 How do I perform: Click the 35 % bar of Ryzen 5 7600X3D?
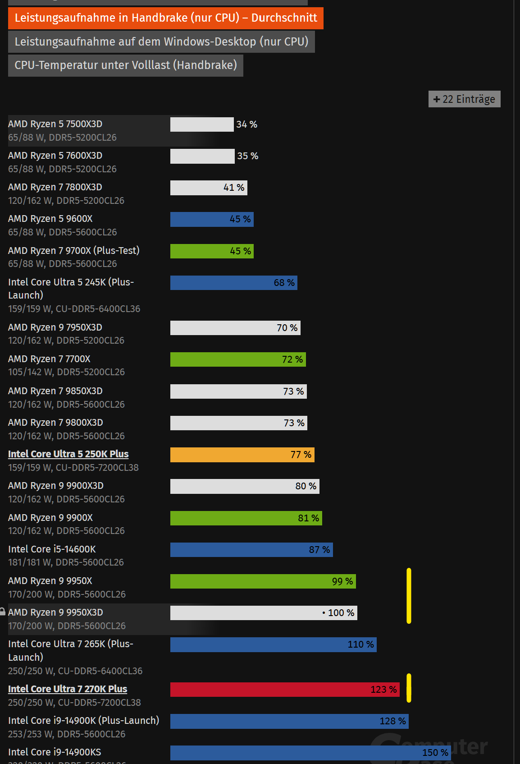pos(202,156)
